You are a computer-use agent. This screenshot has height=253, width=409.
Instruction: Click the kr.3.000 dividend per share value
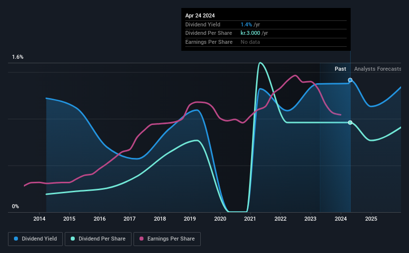pos(250,33)
